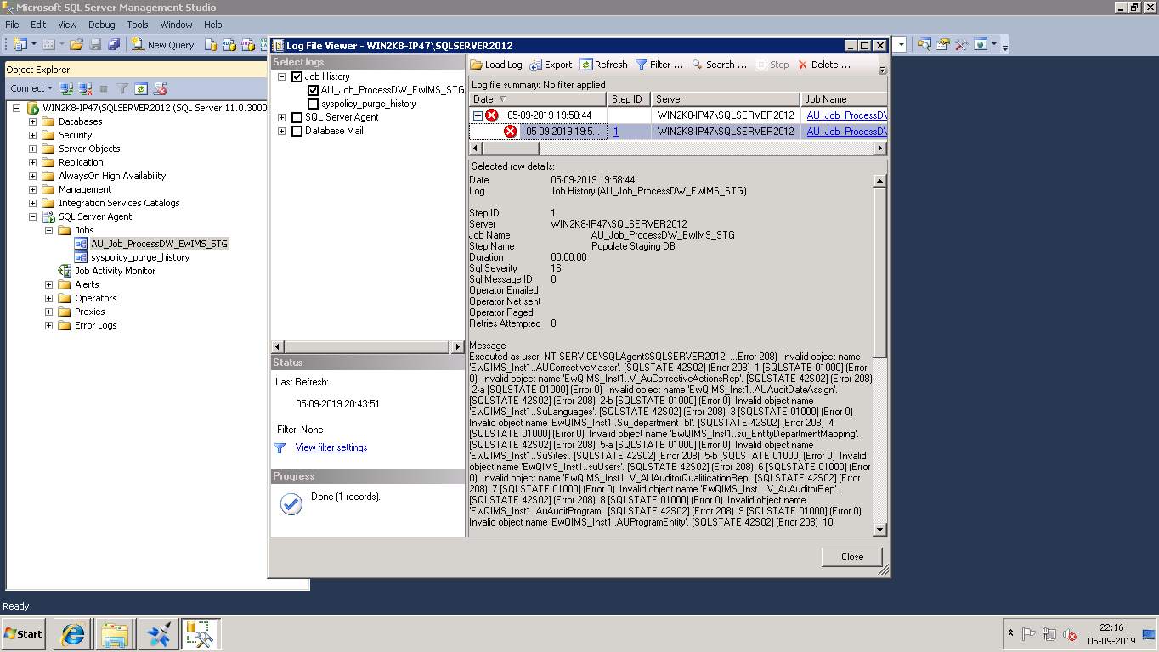Open the Toolbox wrench and hammer icon
1159x652 pixels.
pyautogui.click(x=961, y=44)
